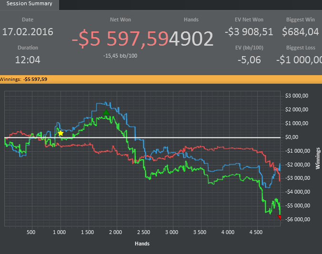Click the $1 000,00 y-axis label
322x254 pixels.
[x=297, y=123]
